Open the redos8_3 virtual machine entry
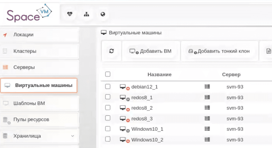272x148 pixels. [x=142, y=119]
